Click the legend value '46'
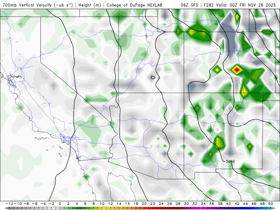Image resolution: width=280 pixels, height=210 pixels. point(254,204)
